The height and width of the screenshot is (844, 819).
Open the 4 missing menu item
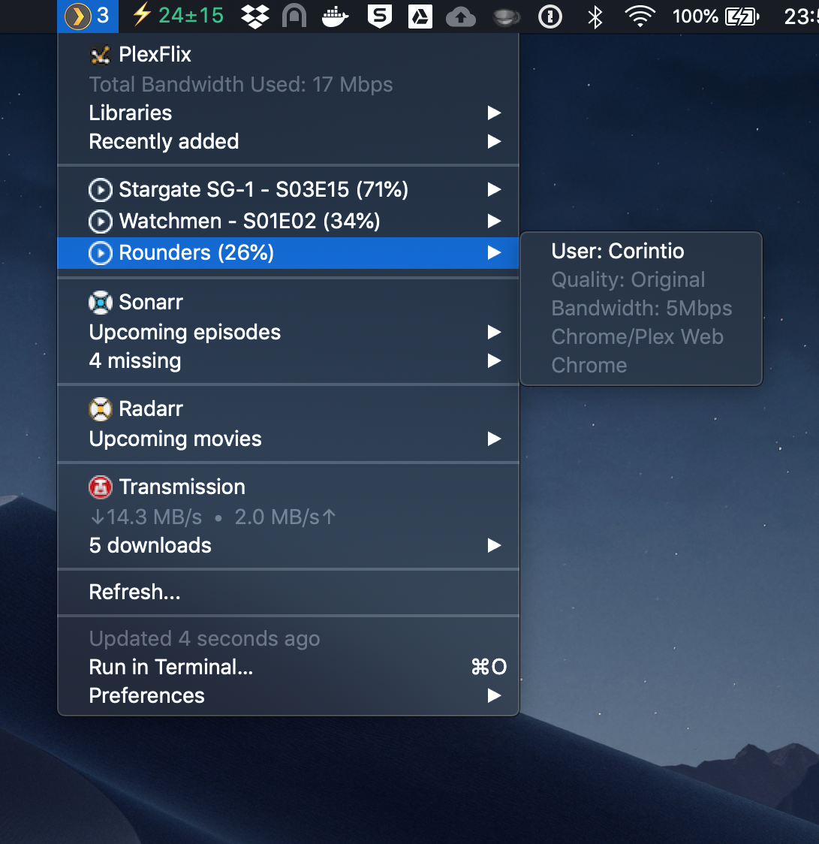288,360
